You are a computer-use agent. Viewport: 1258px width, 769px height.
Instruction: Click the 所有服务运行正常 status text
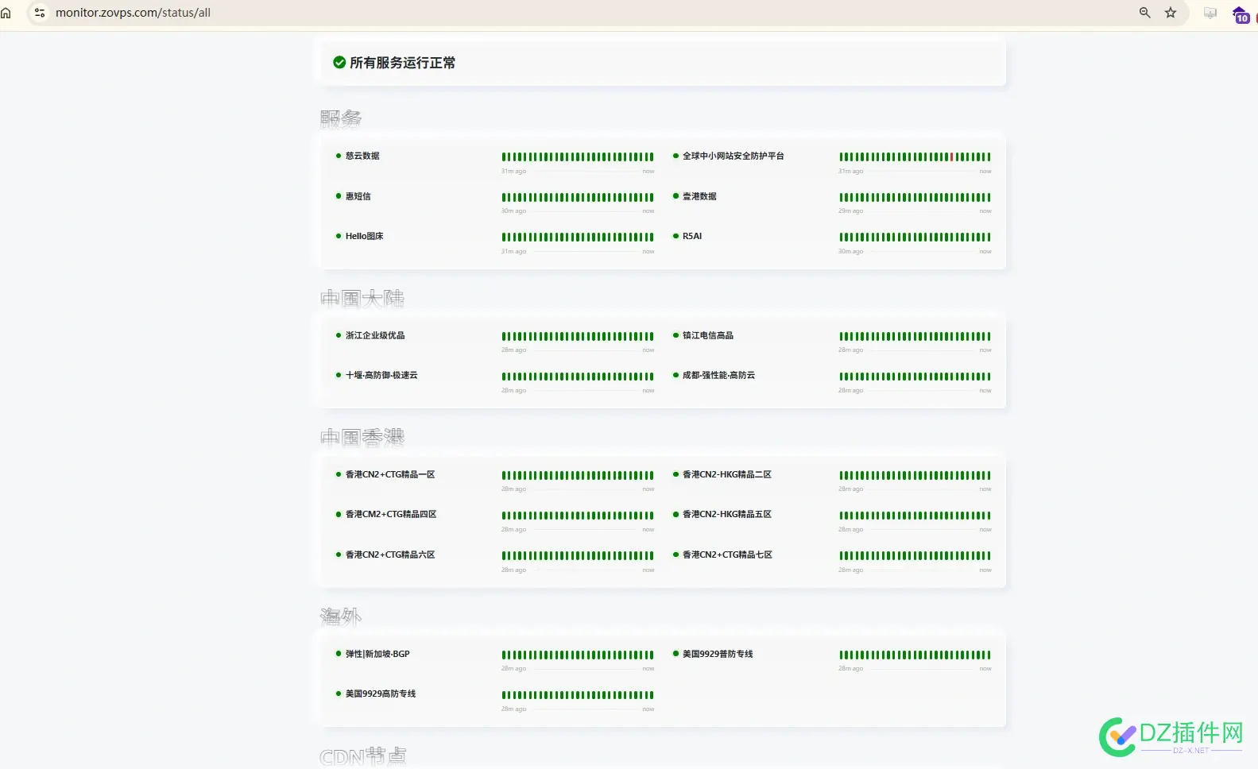coord(402,63)
